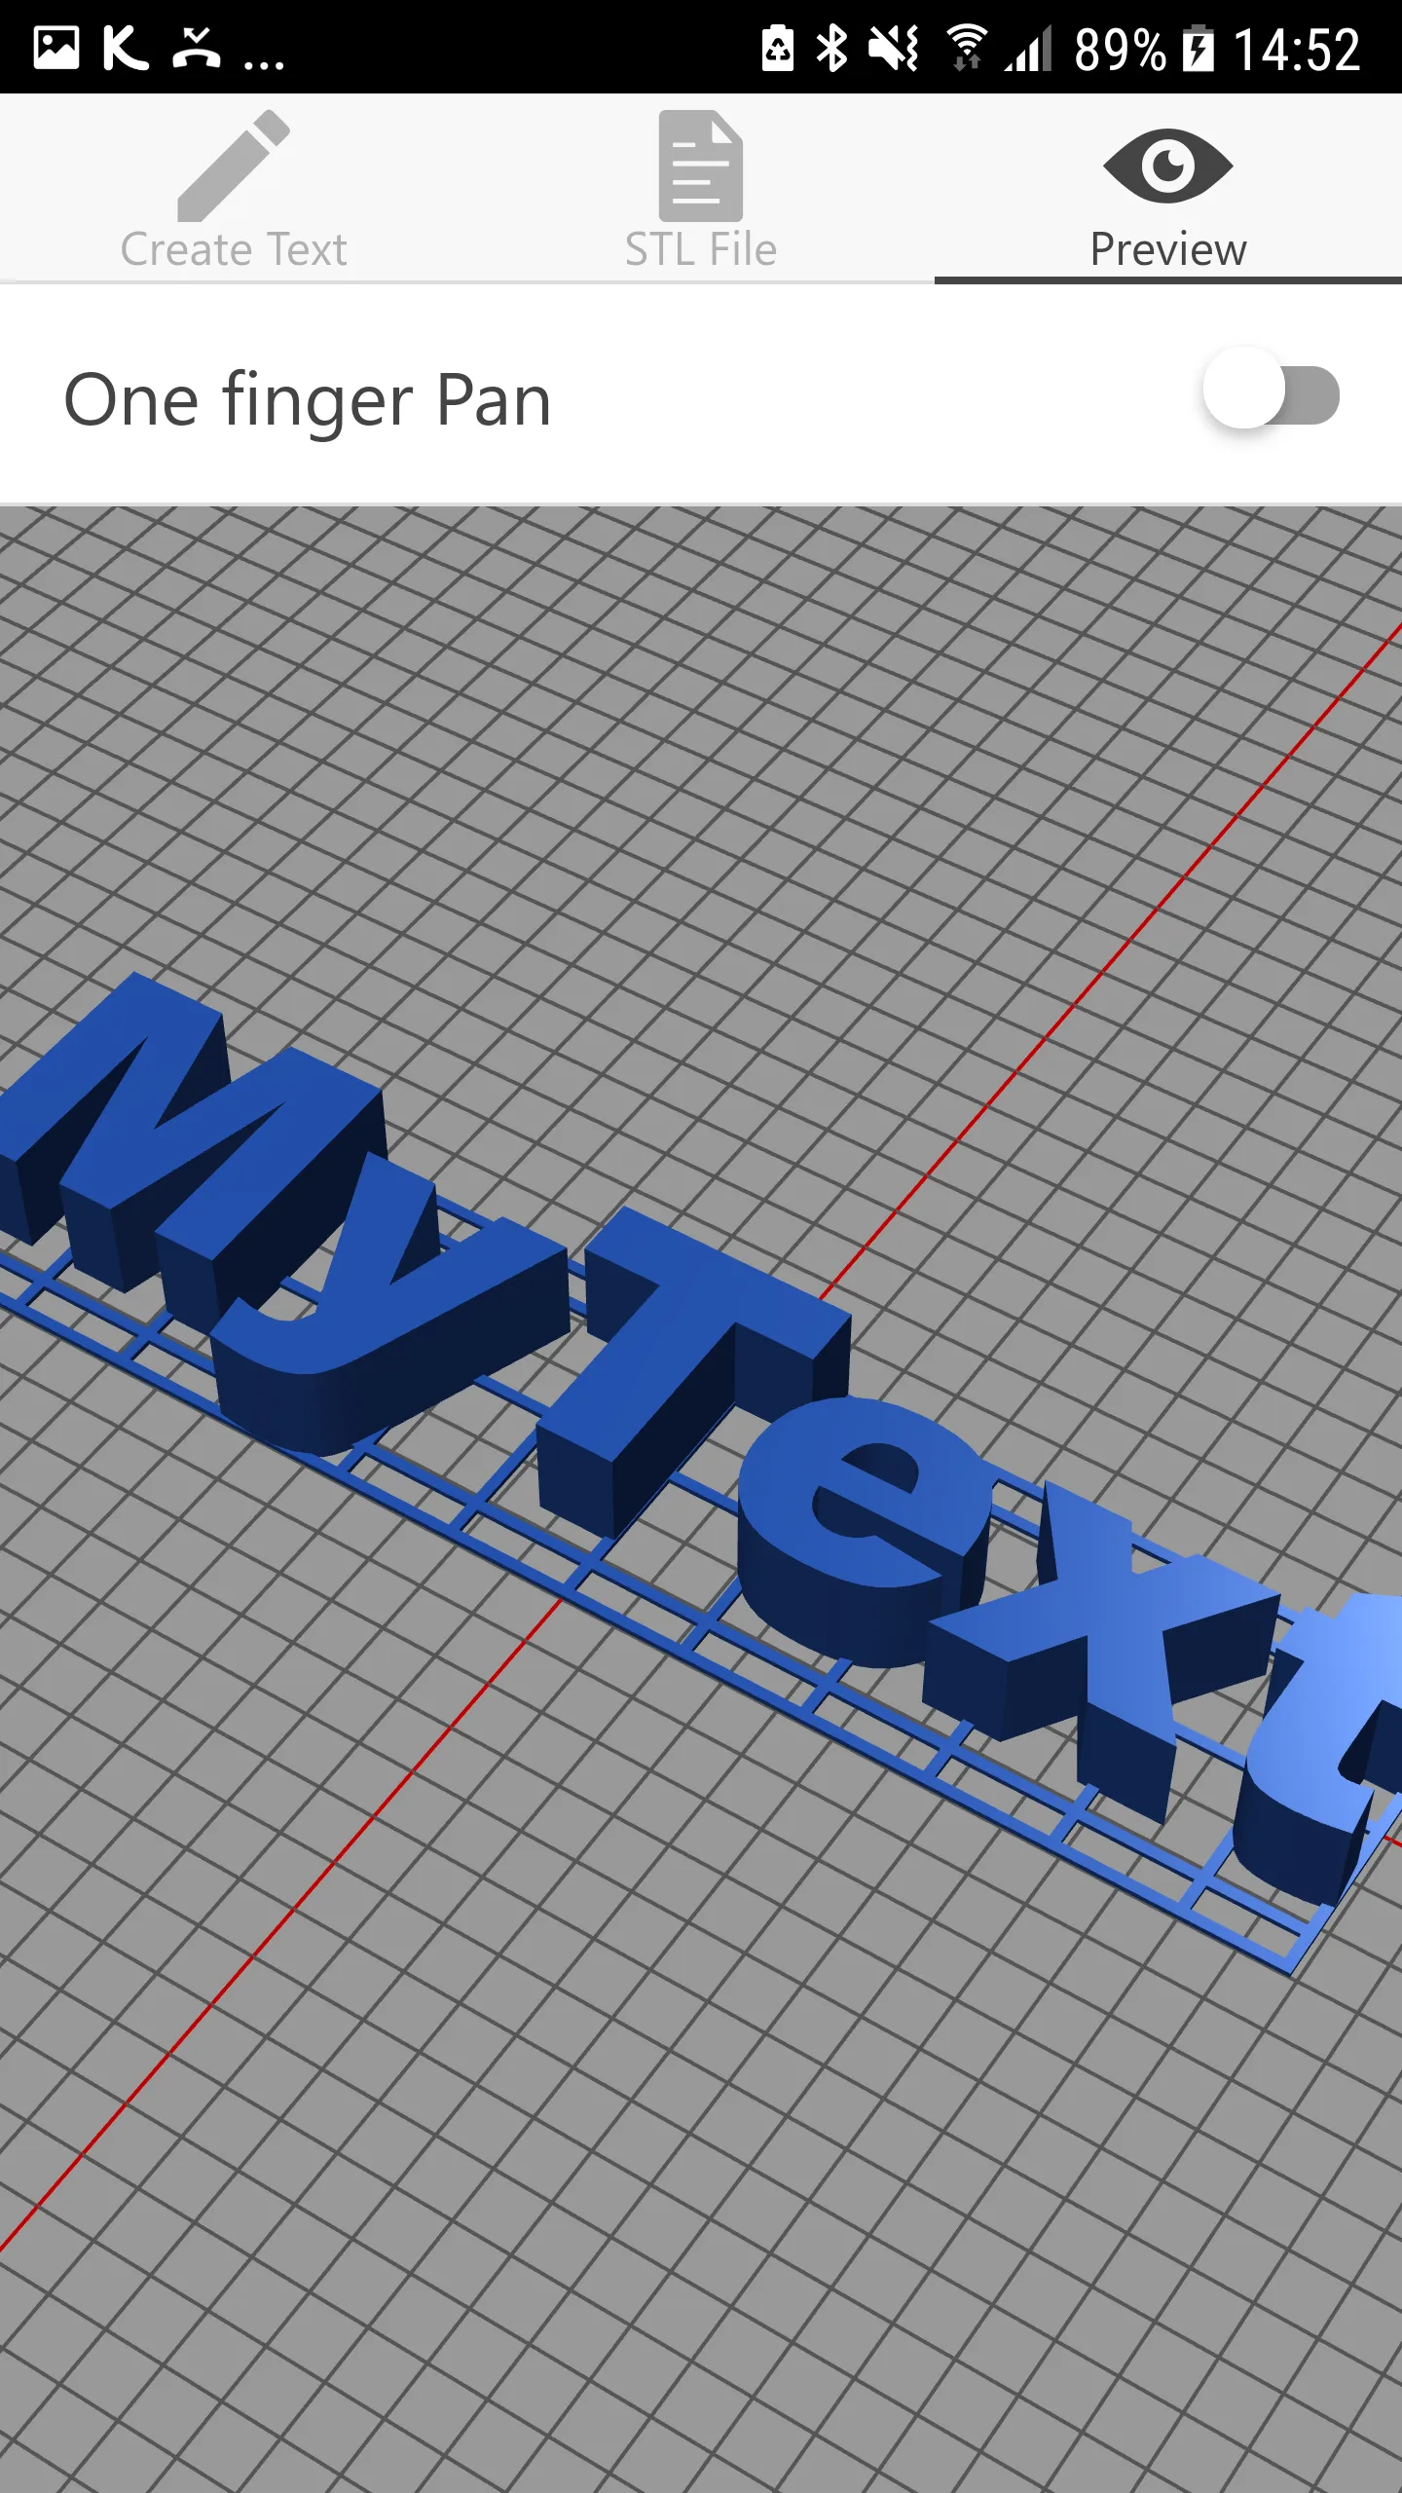Tap the more notifications ellipsis
This screenshot has height=2493, width=1402.
(x=263, y=64)
